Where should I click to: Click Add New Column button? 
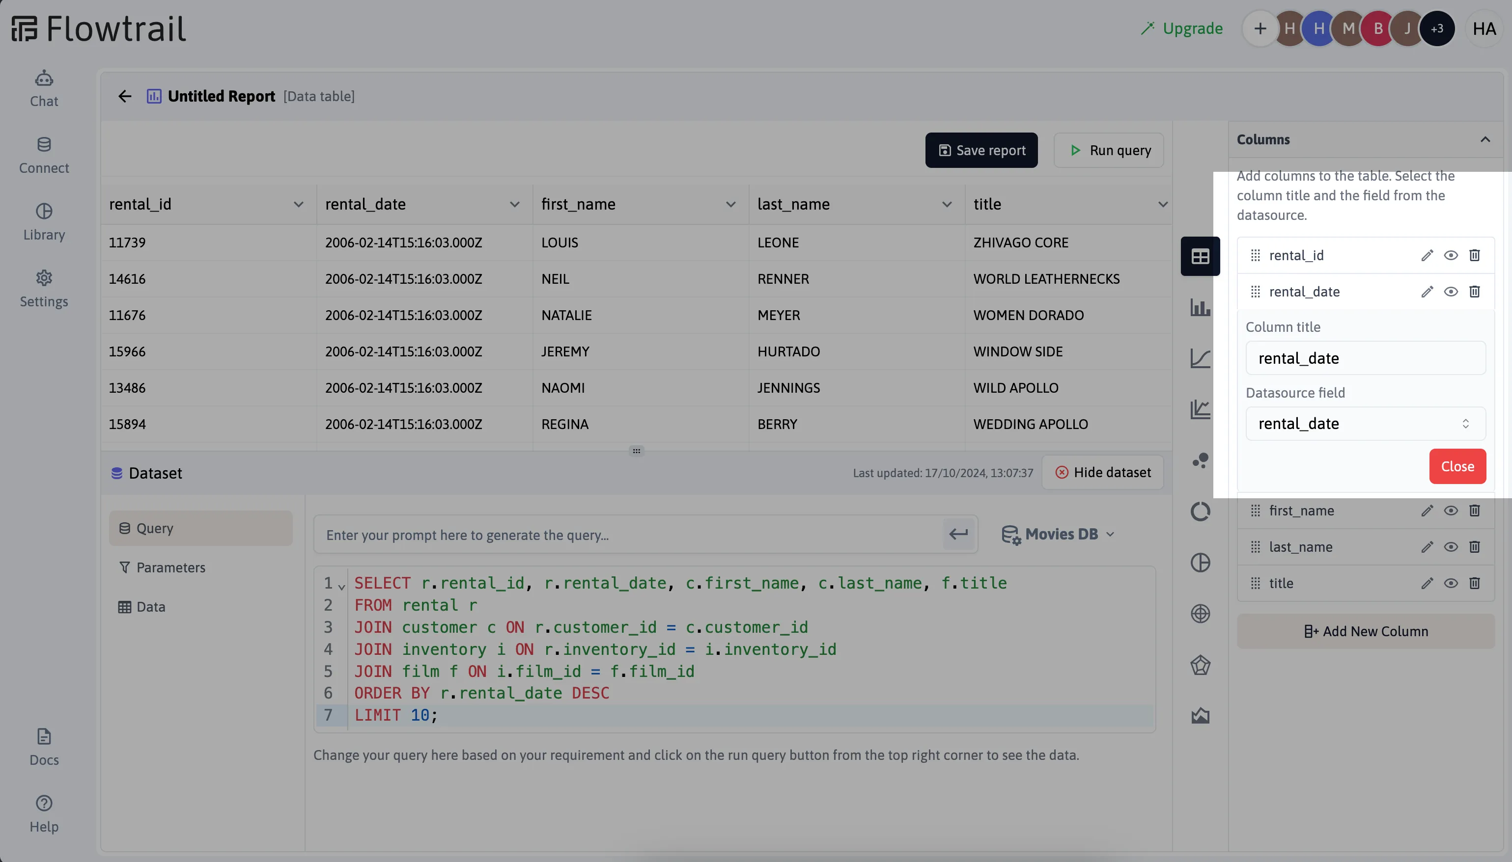[1366, 631]
